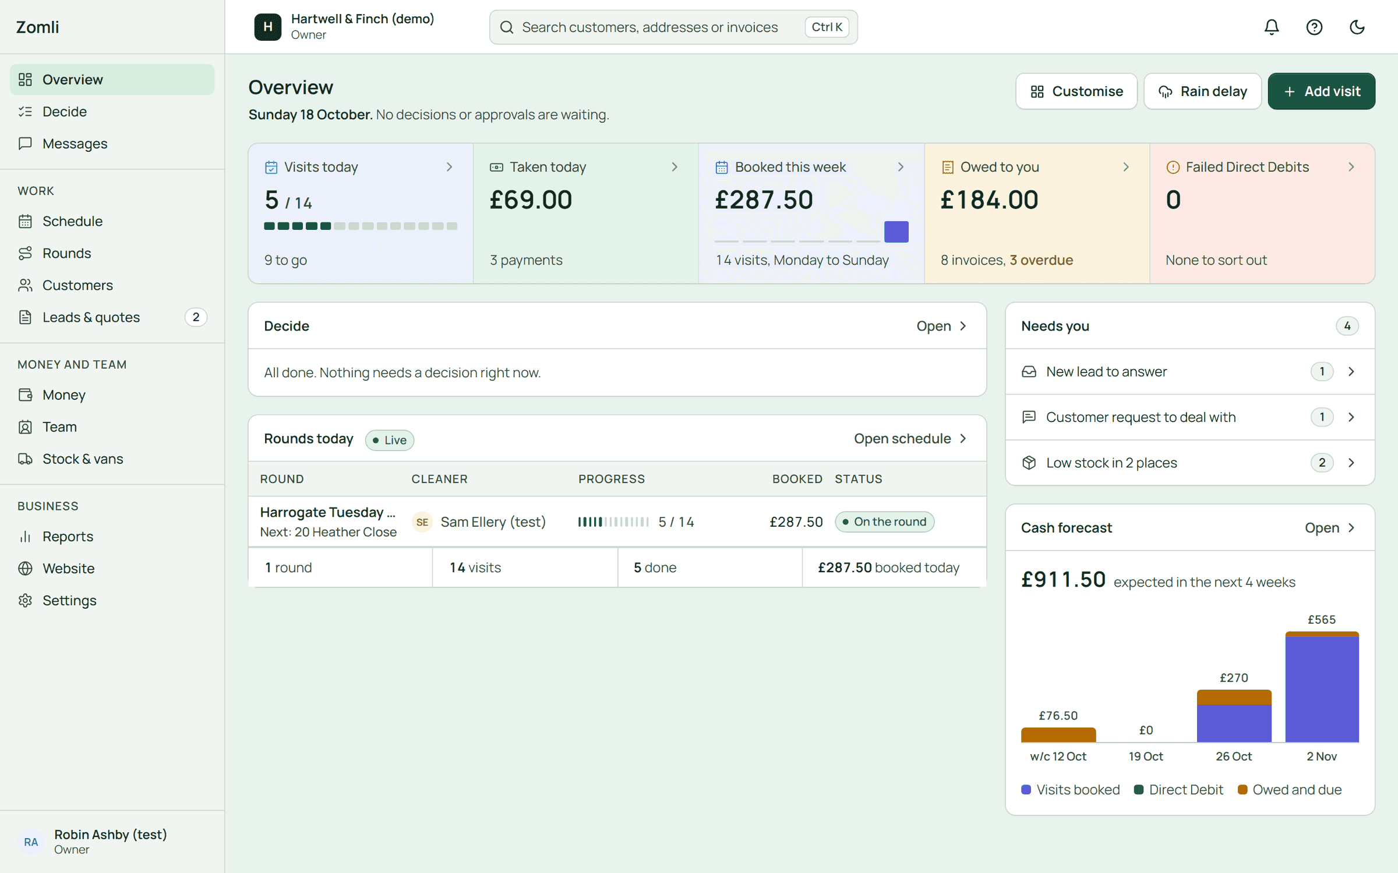Expand the Visits today card chevron
Screen dimensions: 1398x873
tap(449, 167)
